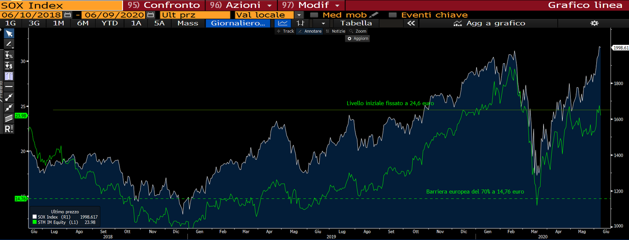Click the Grafico linea title
The height and width of the screenshot is (240, 629).
click(585, 5)
